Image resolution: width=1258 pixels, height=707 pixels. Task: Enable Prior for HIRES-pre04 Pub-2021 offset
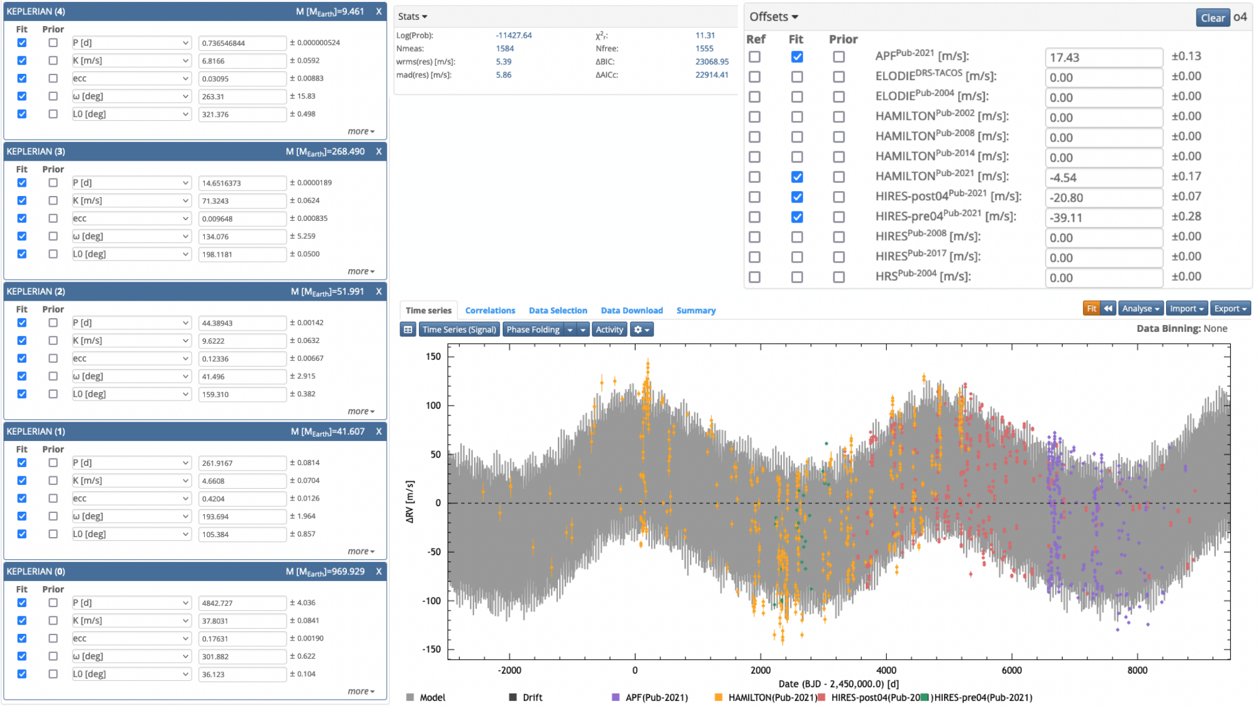(x=839, y=217)
